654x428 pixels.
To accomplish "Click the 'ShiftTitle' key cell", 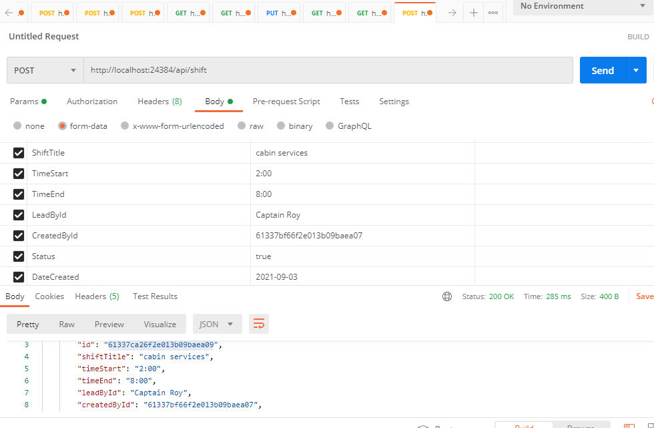I will [139, 153].
